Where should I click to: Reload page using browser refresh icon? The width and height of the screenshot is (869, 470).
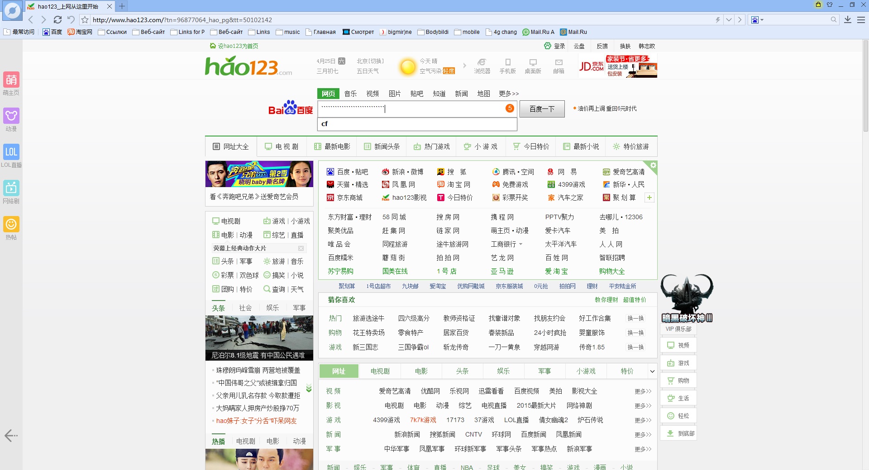tap(57, 20)
